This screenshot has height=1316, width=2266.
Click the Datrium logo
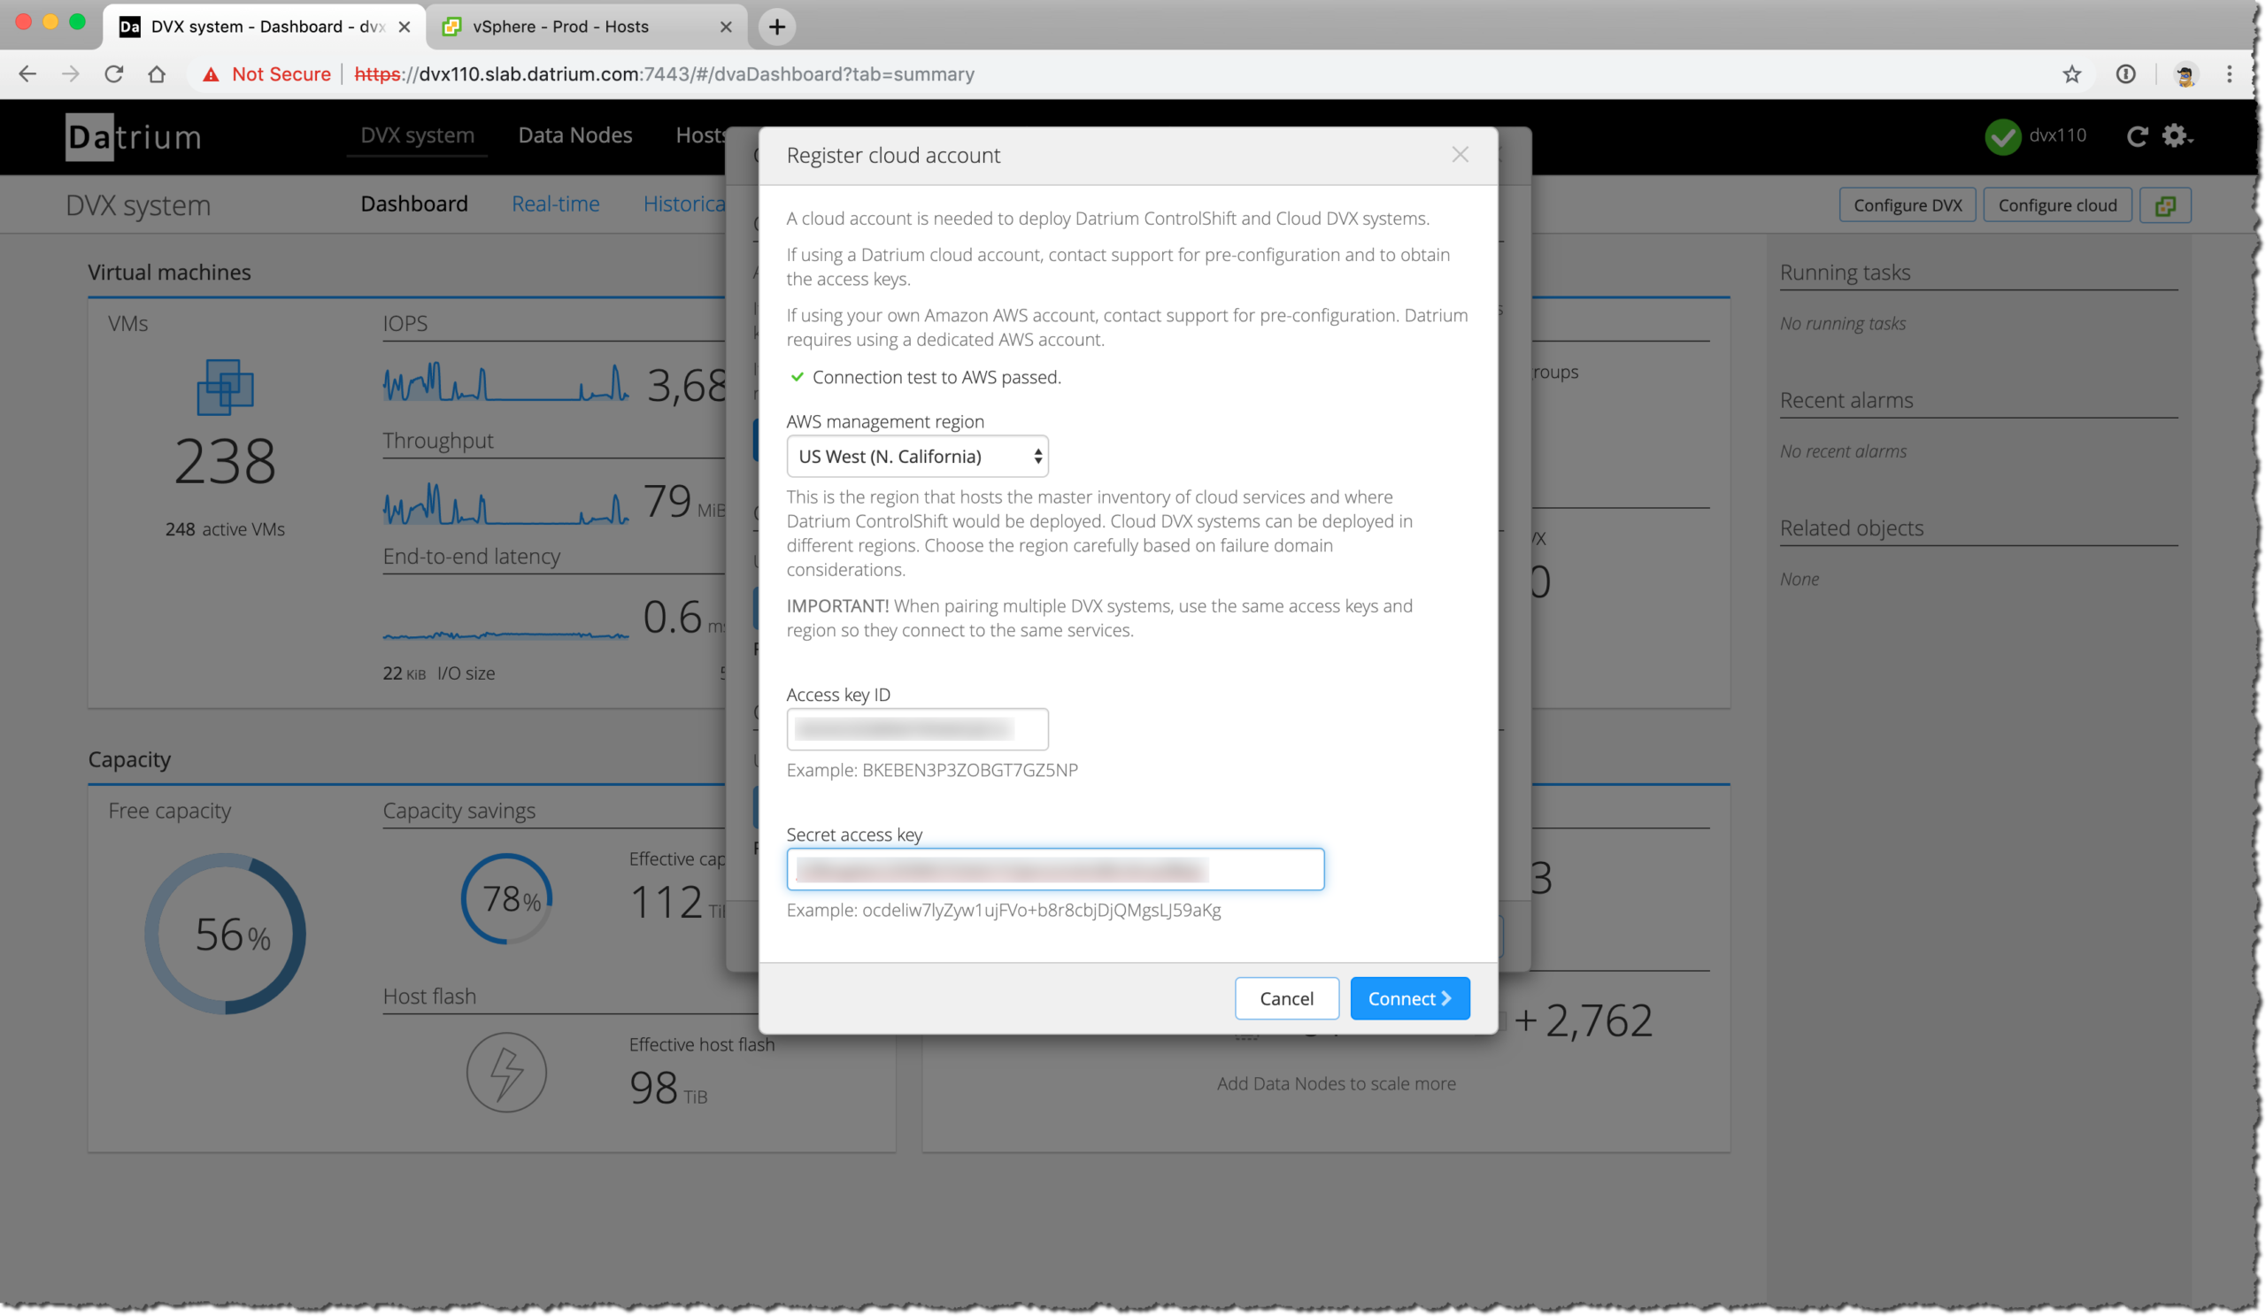tap(134, 136)
